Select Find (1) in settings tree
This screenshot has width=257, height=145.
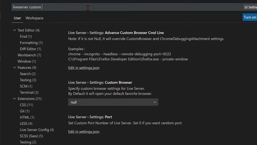coord(26,37)
